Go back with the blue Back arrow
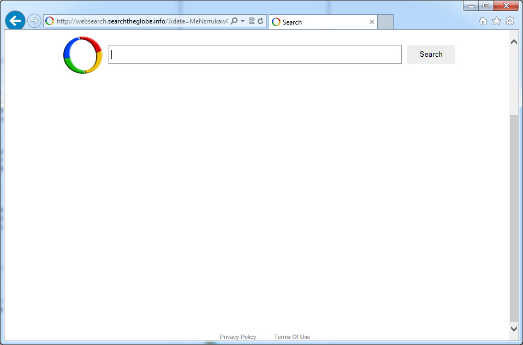 click(x=15, y=21)
